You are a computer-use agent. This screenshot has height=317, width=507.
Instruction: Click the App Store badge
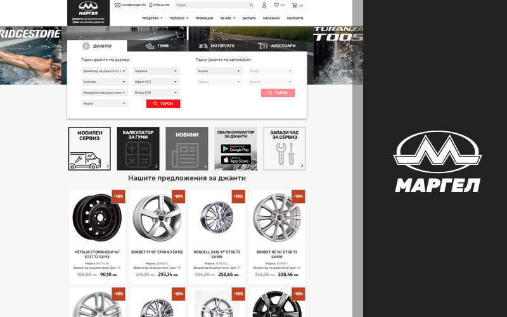point(236,160)
